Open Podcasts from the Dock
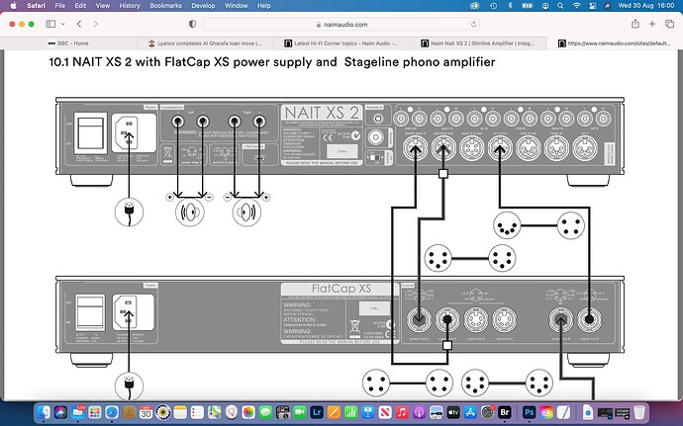683x426 pixels. (419, 411)
